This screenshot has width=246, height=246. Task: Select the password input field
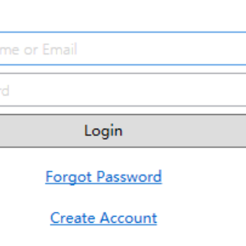pyautogui.click(x=123, y=90)
